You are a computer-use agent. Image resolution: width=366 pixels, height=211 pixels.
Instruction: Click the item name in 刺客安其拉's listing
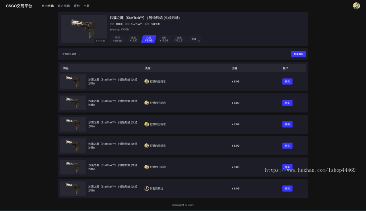(x=113, y=188)
